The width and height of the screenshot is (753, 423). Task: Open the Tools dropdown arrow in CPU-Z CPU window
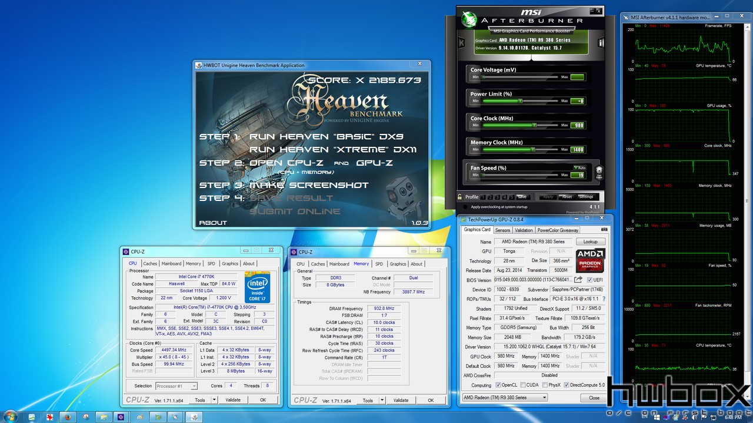point(214,400)
